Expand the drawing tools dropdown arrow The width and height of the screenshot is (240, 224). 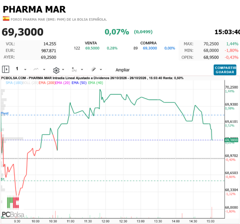point(101,70)
